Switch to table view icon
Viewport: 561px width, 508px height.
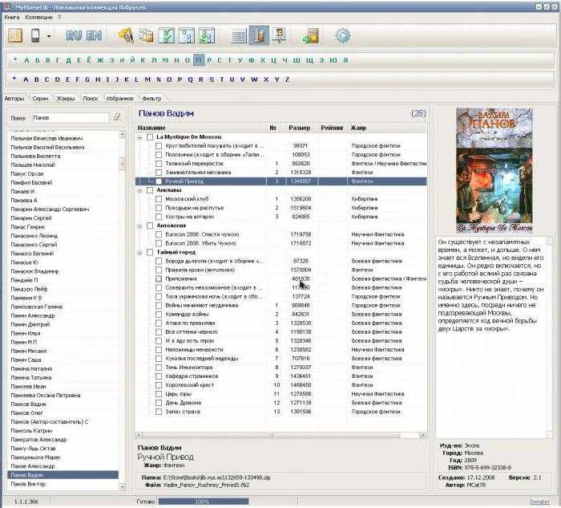click(239, 36)
